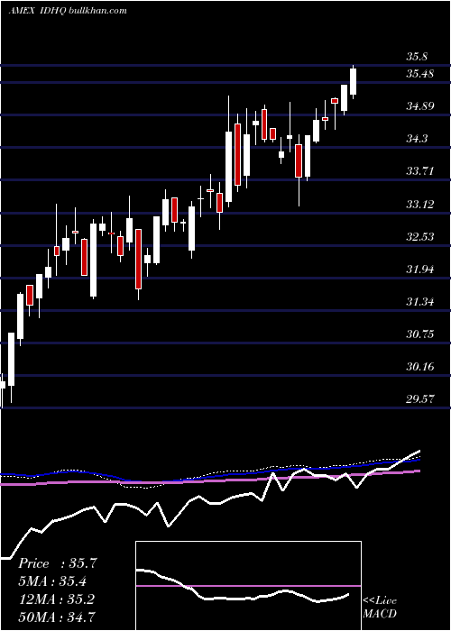The image size is (451, 631).
Task: Select the 30.75 price axis label
Action: click(x=419, y=334)
